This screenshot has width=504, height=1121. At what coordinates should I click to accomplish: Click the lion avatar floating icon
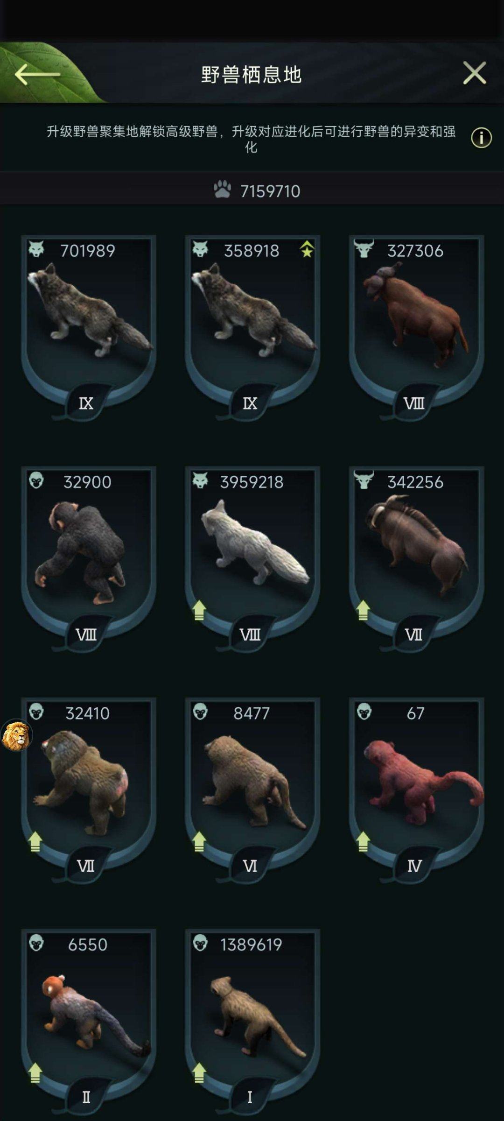[x=16, y=735]
